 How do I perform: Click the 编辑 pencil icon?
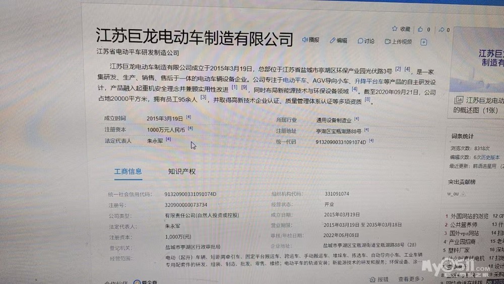(333, 41)
